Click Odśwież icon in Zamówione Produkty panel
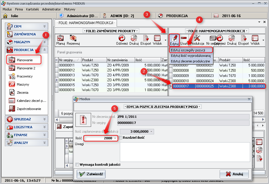This screenshot has width=269, height=184. tap(122, 40)
